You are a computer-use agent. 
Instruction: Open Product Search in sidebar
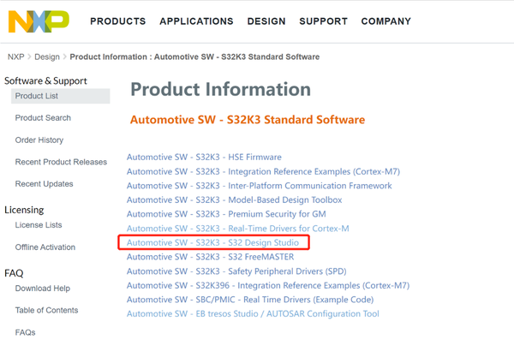click(x=43, y=118)
